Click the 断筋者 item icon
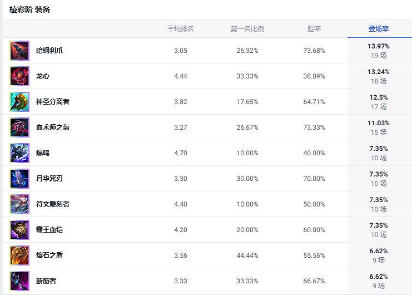Viewport: 412px width, 295px height. [19, 281]
